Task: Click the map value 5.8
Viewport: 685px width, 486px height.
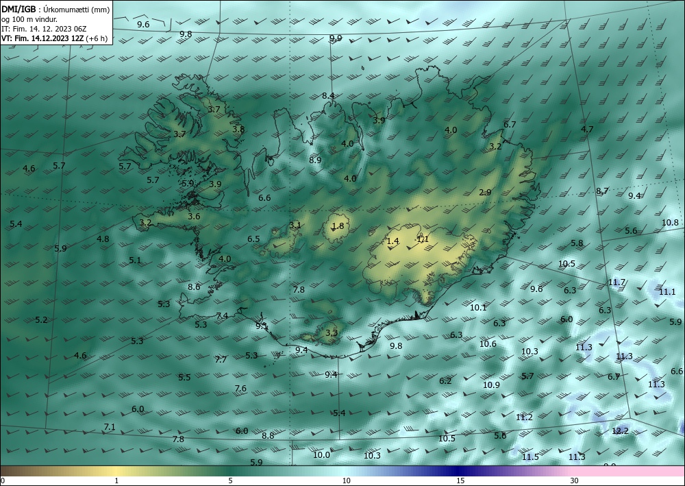Action: click(x=577, y=243)
